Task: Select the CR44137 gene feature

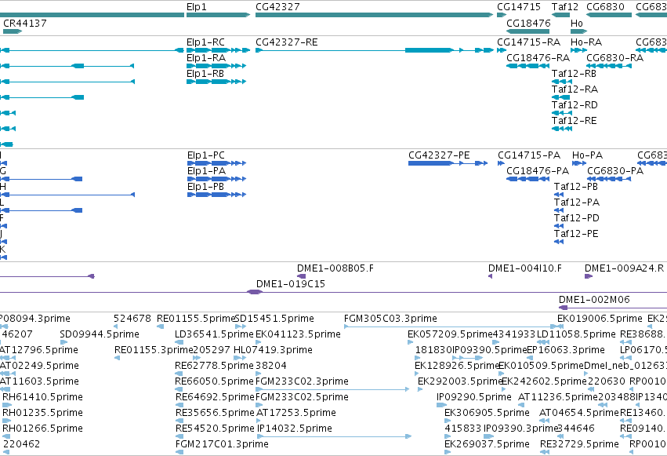Action: tap(13, 31)
